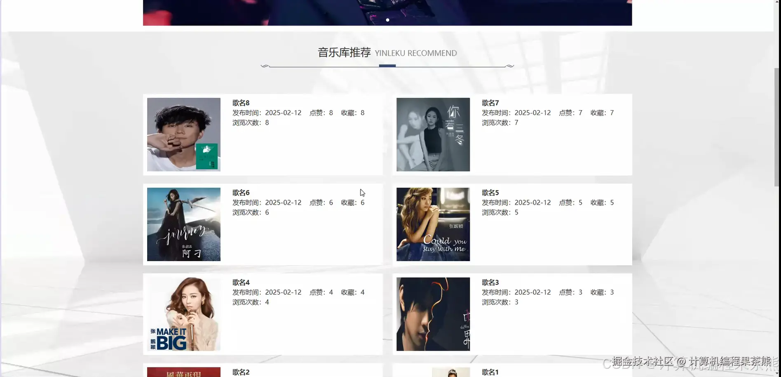The width and height of the screenshot is (781, 377).
Task: Click the album cover for 歌名8
Action: (183, 134)
